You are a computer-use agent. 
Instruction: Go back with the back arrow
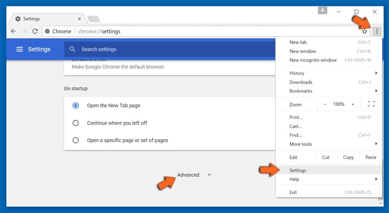pos(13,32)
